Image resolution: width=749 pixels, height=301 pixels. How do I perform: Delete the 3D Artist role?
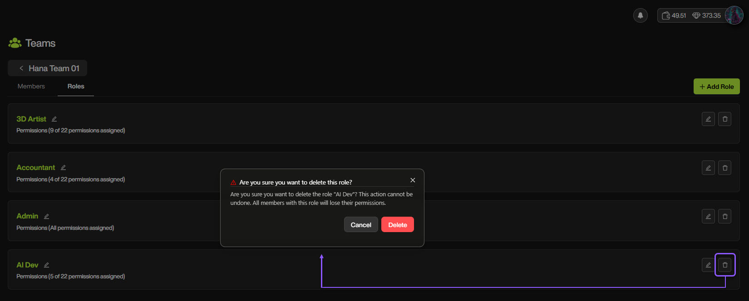(x=724, y=119)
